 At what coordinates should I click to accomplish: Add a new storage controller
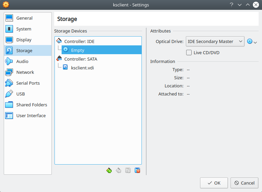click(x=109, y=170)
